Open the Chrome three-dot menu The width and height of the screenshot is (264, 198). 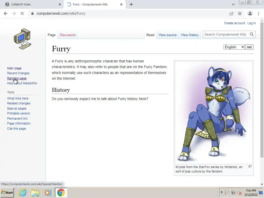click(258, 13)
